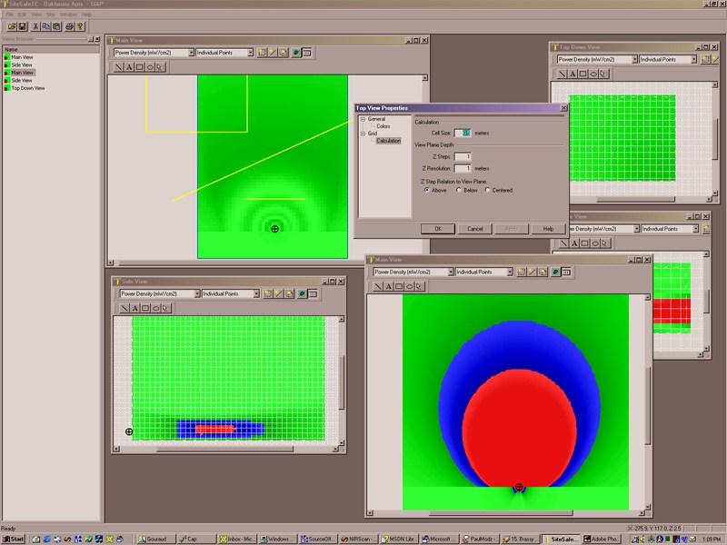Click the Z Steps input field
Screen dimensions: 727x545
pyautogui.click(x=463, y=156)
